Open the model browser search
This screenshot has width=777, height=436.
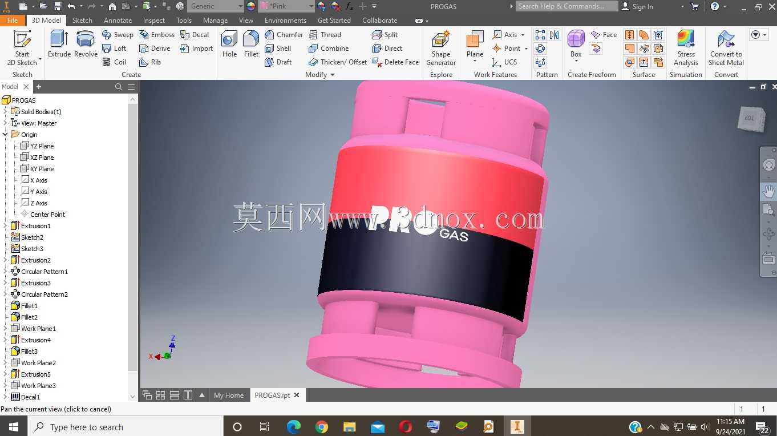[119, 87]
